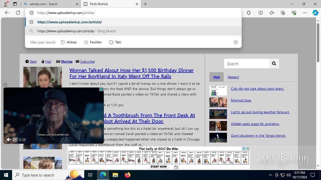The height and width of the screenshot is (180, 321).
Task: Open the Windows Start menu
Action: [x=6, y=175]
